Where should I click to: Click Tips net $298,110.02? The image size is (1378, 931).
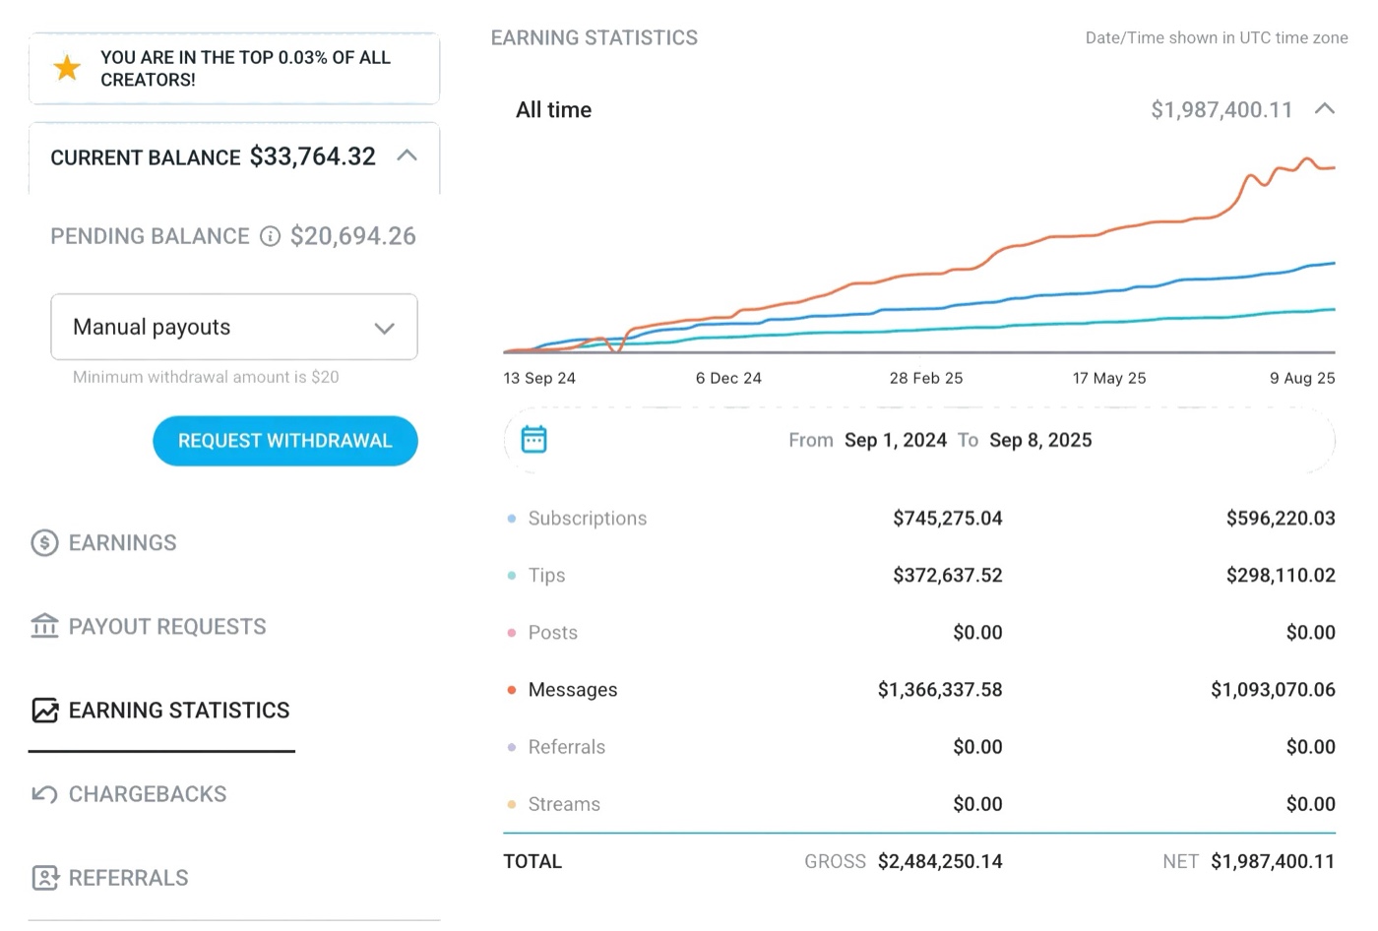[x=1281, y=576]
